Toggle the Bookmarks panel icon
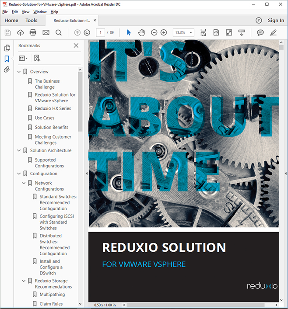Viewport: 288px width, 309px height. click(7, 59)
